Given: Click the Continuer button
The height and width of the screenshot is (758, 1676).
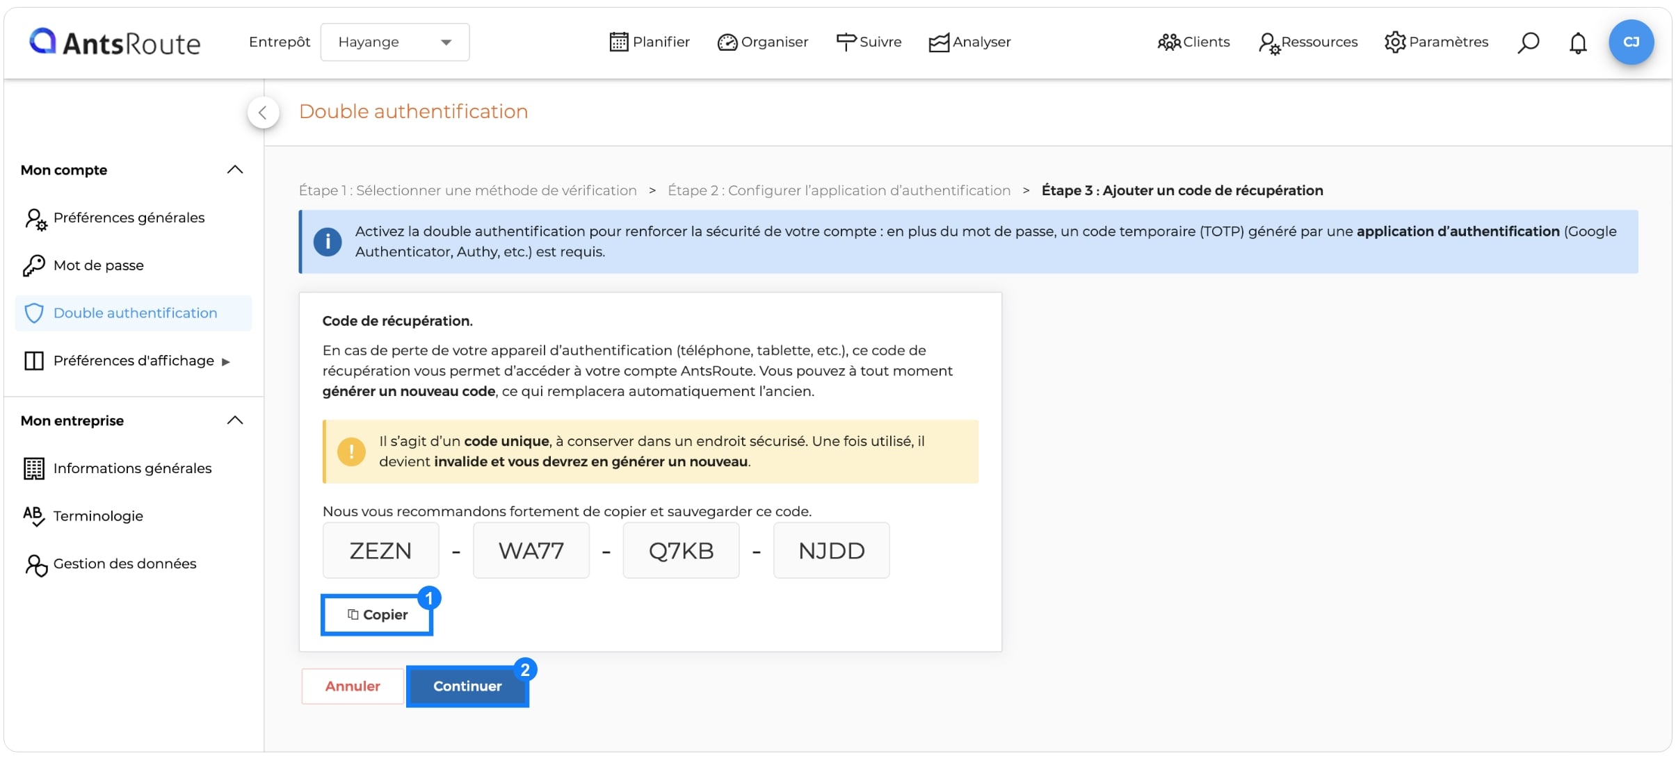Looking at the screenshot, I should [467, 686].
